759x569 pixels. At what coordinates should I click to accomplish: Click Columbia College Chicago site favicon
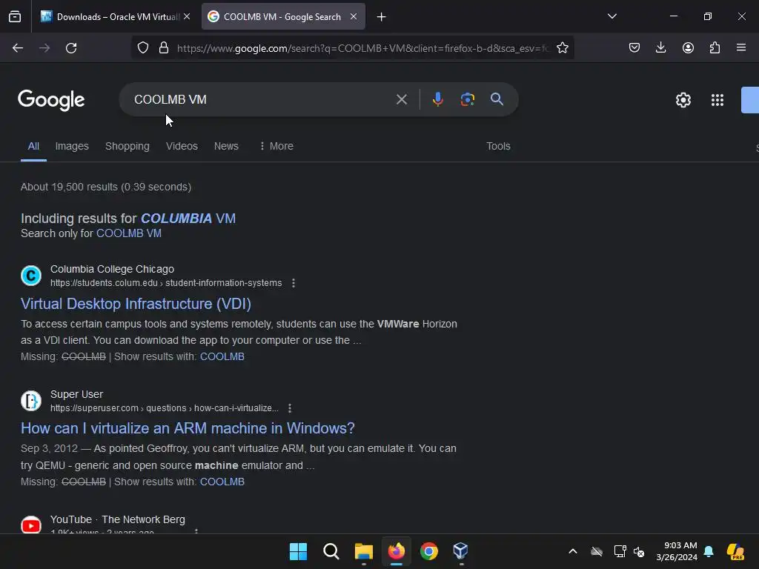coord(31,276)
